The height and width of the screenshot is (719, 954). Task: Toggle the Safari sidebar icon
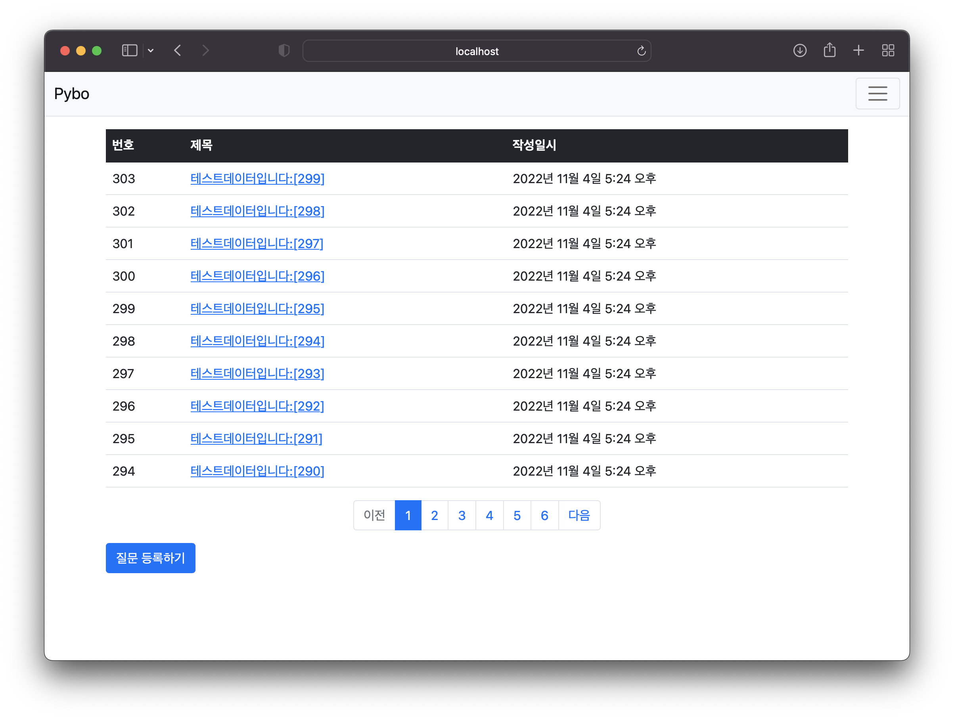pyautogui.click(x=129, y=50)
